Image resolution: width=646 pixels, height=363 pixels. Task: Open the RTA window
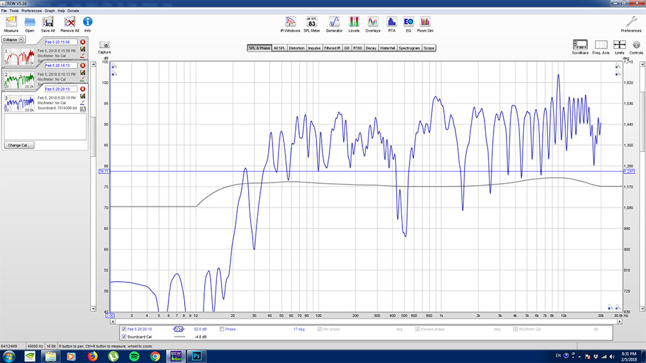[x=391, y=25]
